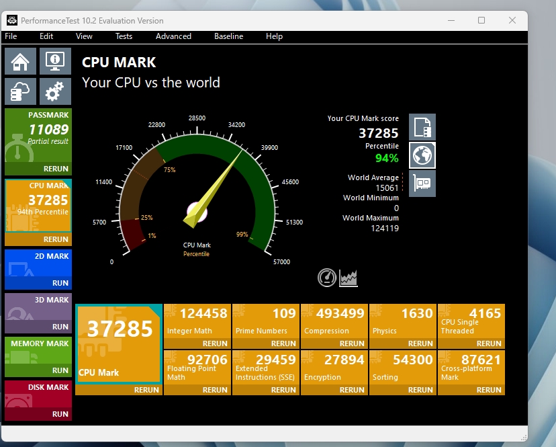Click the Sorting 54300 result

402,368
